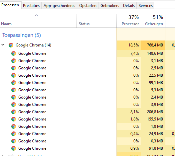Click Chrome icon in the 99,1 MB row
Viewport: 175px width, 156px height.
point(14,83)
